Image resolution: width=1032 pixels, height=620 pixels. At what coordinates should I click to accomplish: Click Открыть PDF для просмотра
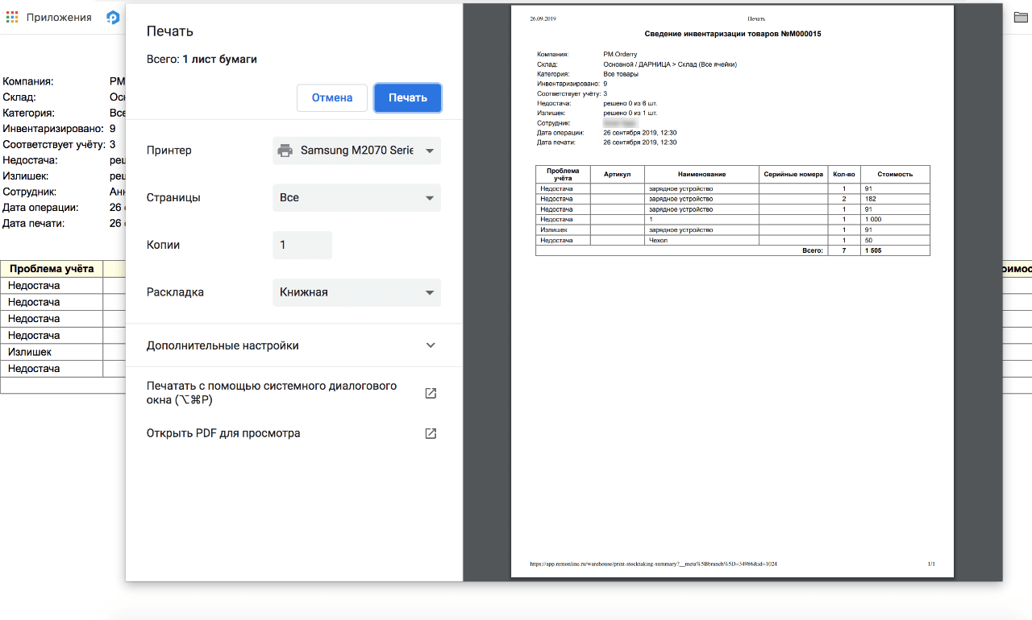pyautogui.click(x=223, y=433)
